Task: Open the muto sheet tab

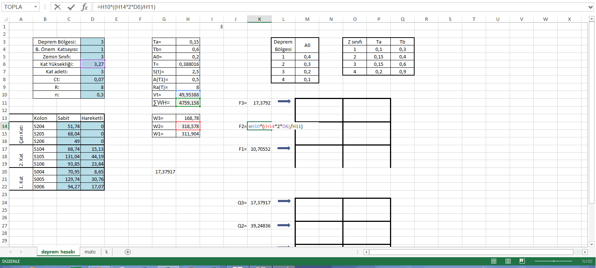Action: click(90, 252)
